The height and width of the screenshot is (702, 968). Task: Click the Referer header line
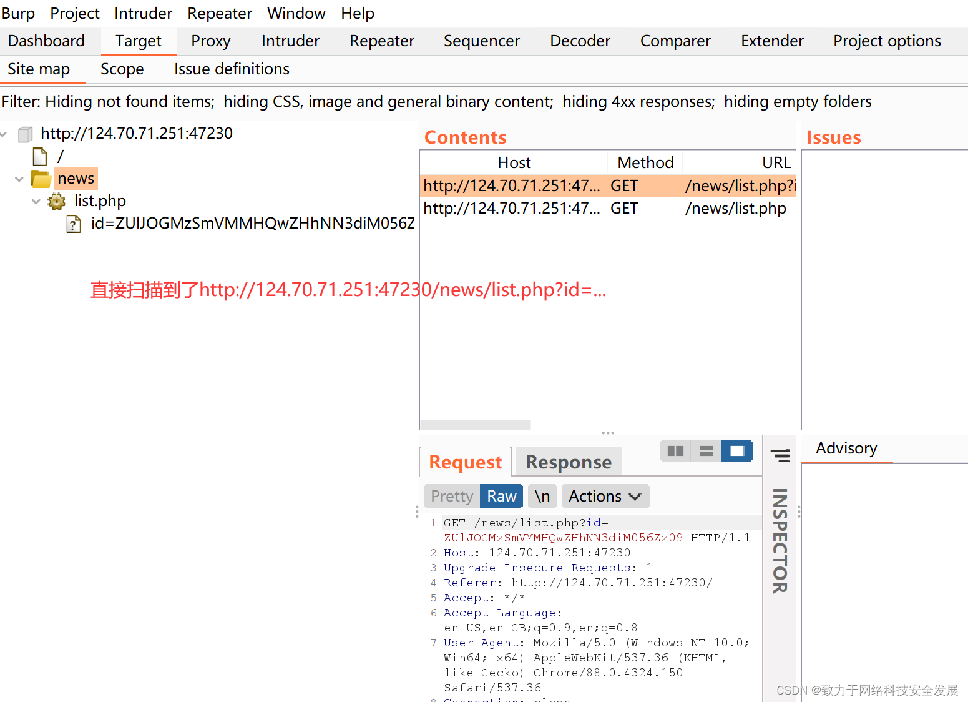pyautogui.click(x=578, y=583)
